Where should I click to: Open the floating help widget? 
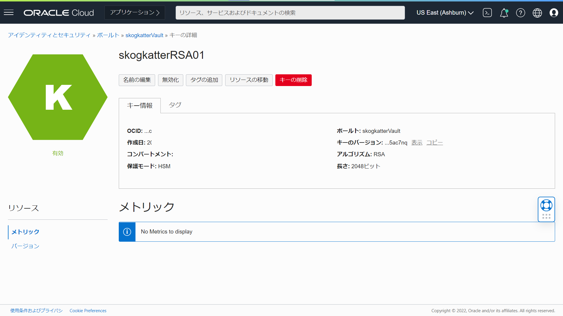pos(546,205)
